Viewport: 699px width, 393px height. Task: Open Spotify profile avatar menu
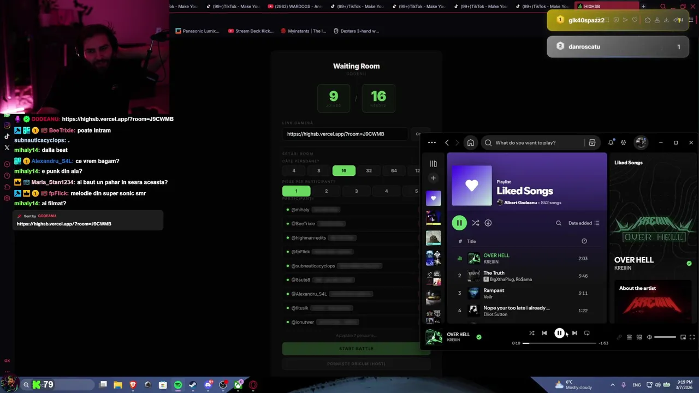click(641, 142)
